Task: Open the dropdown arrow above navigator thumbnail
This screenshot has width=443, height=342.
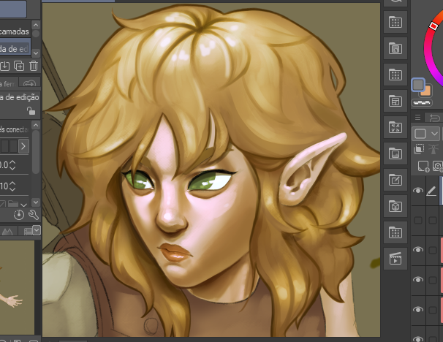Action: point(37,230)
